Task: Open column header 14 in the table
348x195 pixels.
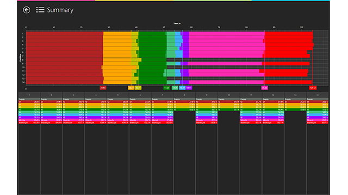Action: (318, 95)
